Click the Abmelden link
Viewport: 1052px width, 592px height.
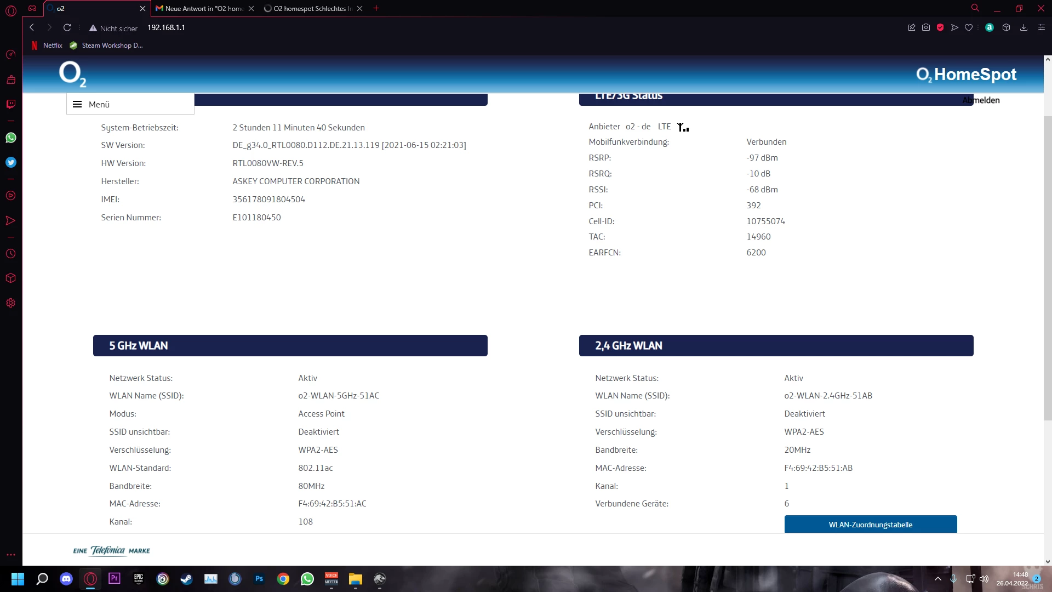click(x=981, y=100)
